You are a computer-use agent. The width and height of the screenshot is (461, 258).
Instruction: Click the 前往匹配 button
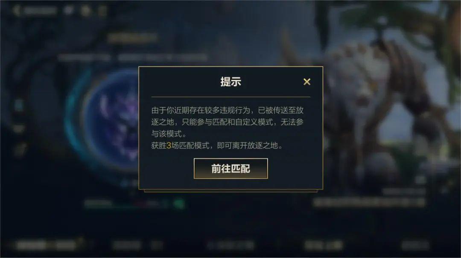pos(230,168)
